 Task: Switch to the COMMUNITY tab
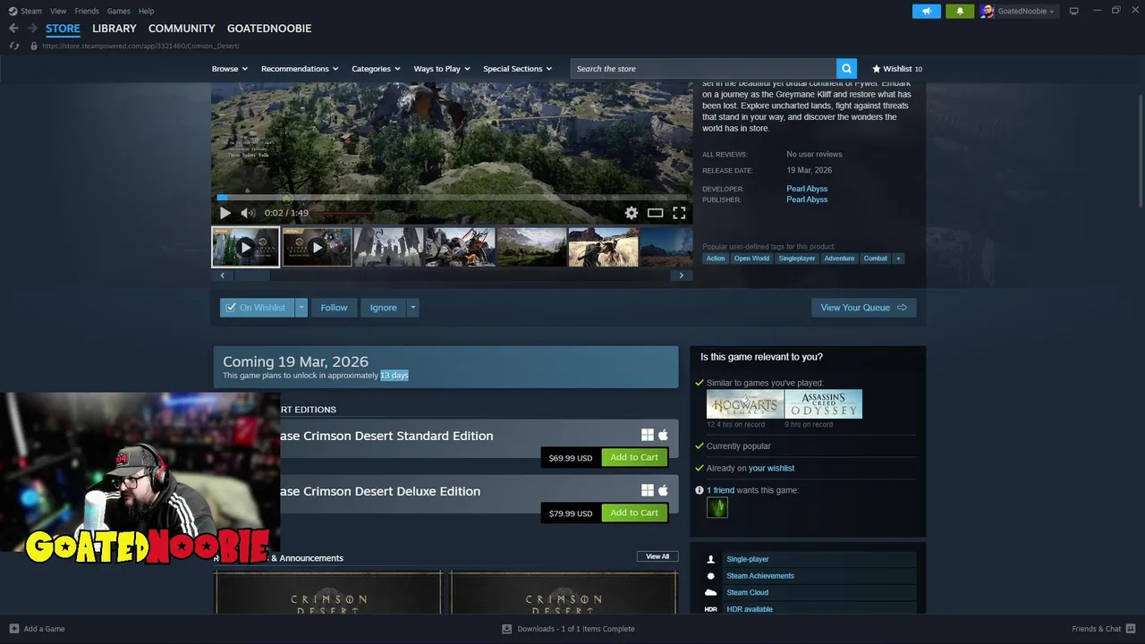(182, 29)
